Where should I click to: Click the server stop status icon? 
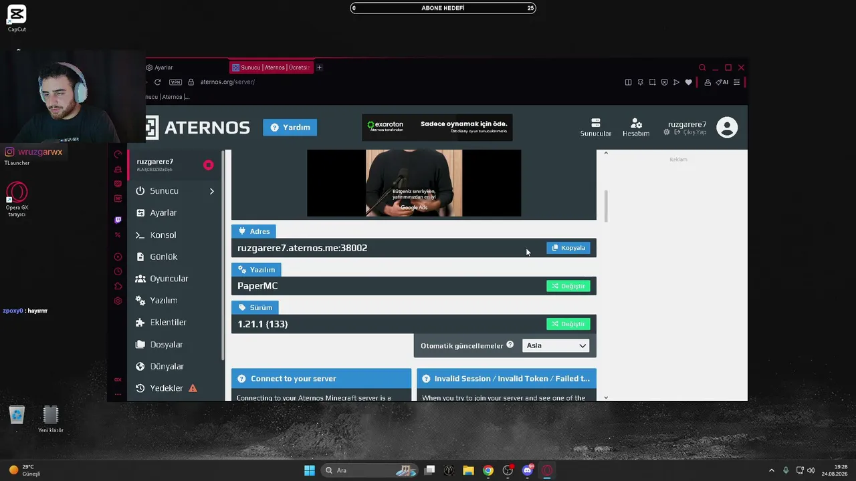(x=209, y=165)
